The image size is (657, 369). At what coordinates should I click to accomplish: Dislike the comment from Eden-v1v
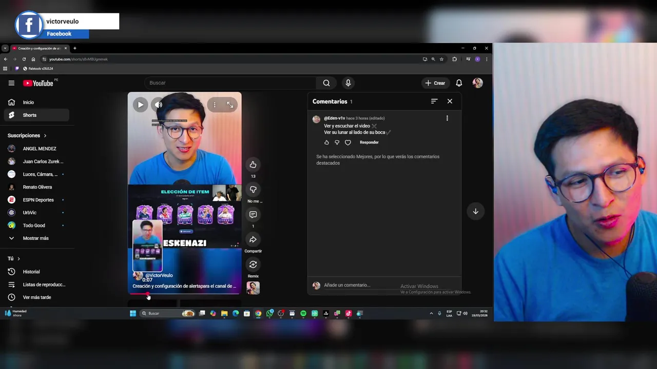(337, 142)
